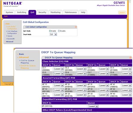Expand Basic in the top CoS sidebar
Image resolution: width=133 pixels, height=113 pixels.
click(x=8, y=24)
